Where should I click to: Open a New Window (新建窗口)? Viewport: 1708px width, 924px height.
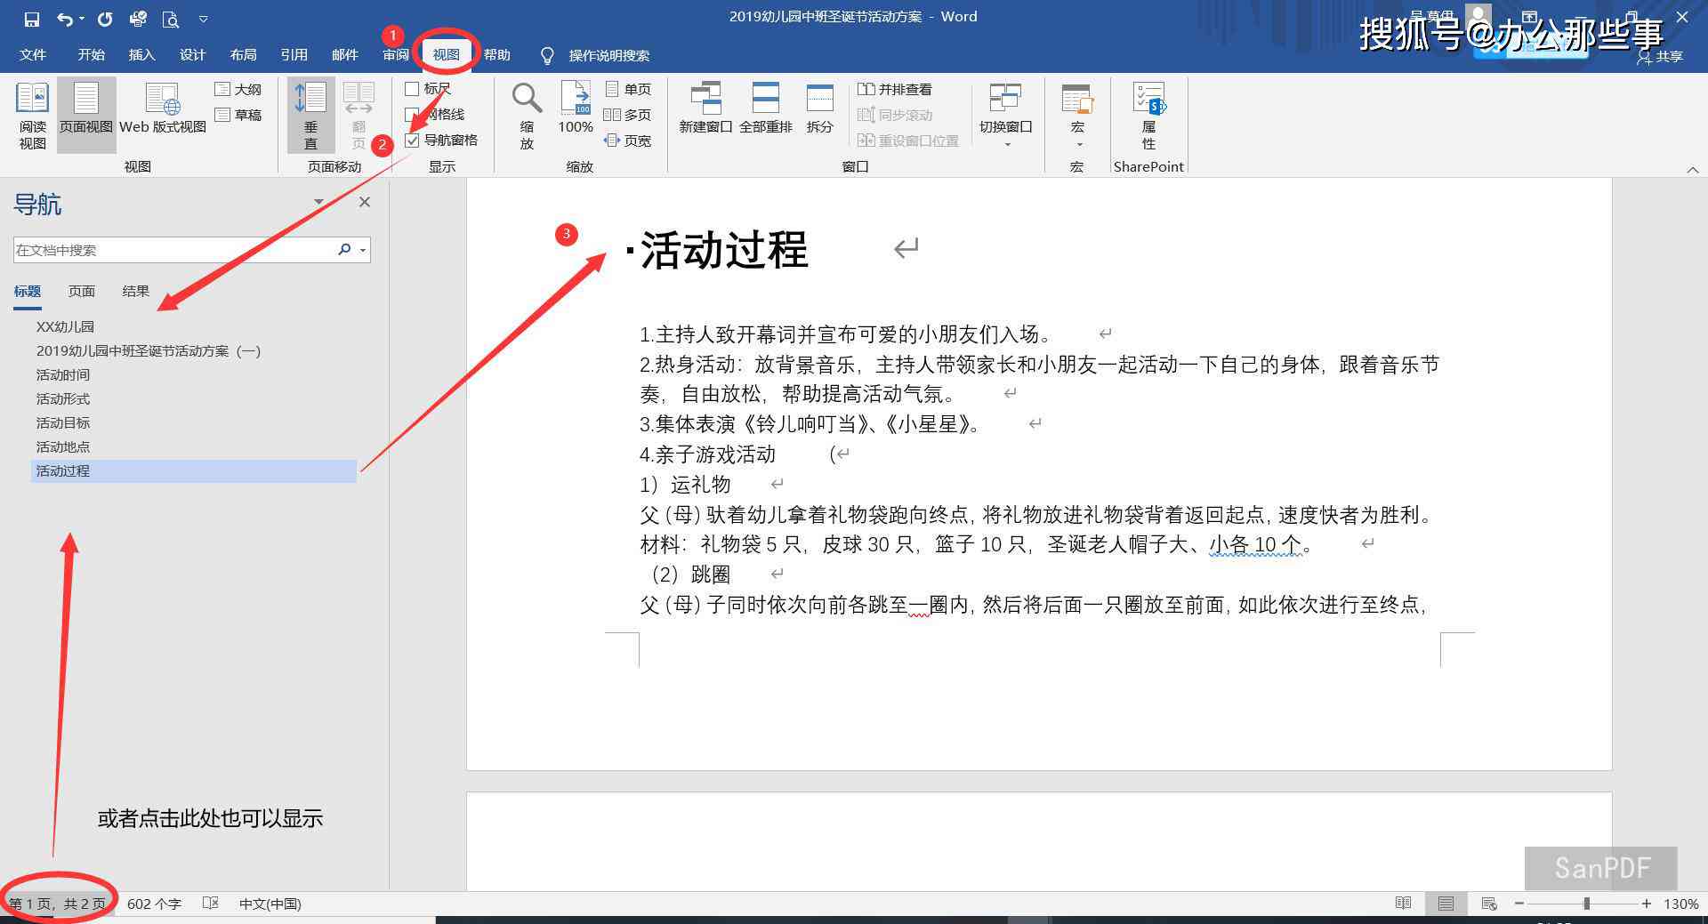[x=705, y=108]
